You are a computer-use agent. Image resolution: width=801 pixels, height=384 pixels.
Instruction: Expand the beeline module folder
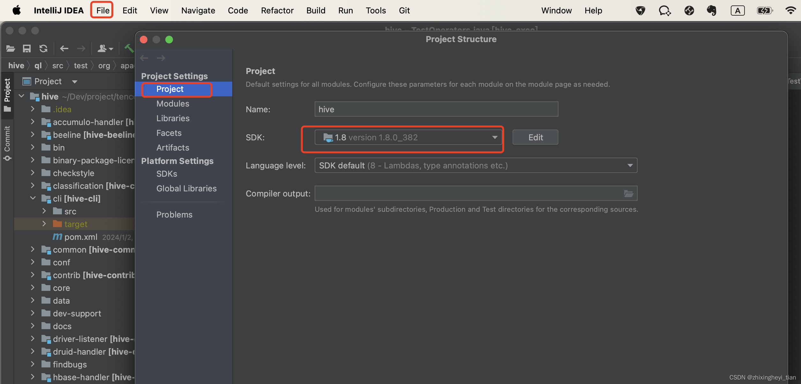[x=32, y=135]
